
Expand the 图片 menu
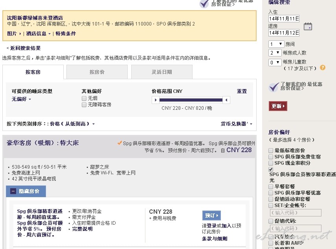pos(14,34)
